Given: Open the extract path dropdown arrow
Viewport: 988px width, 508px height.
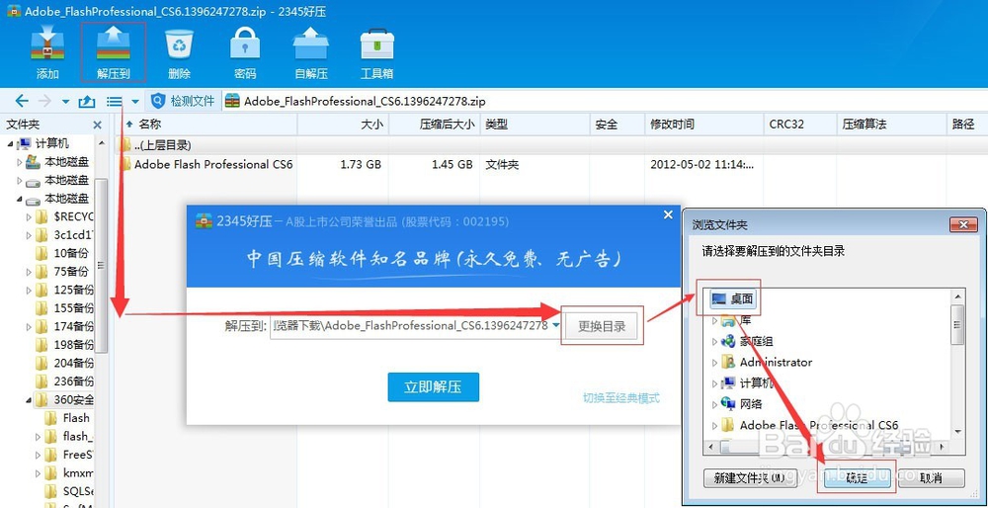Looking at the screenshot, I should [555, 326].
